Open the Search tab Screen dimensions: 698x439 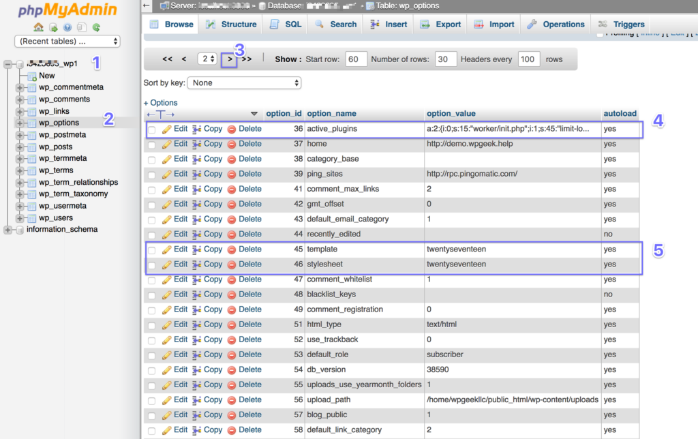tap(335, 25)
